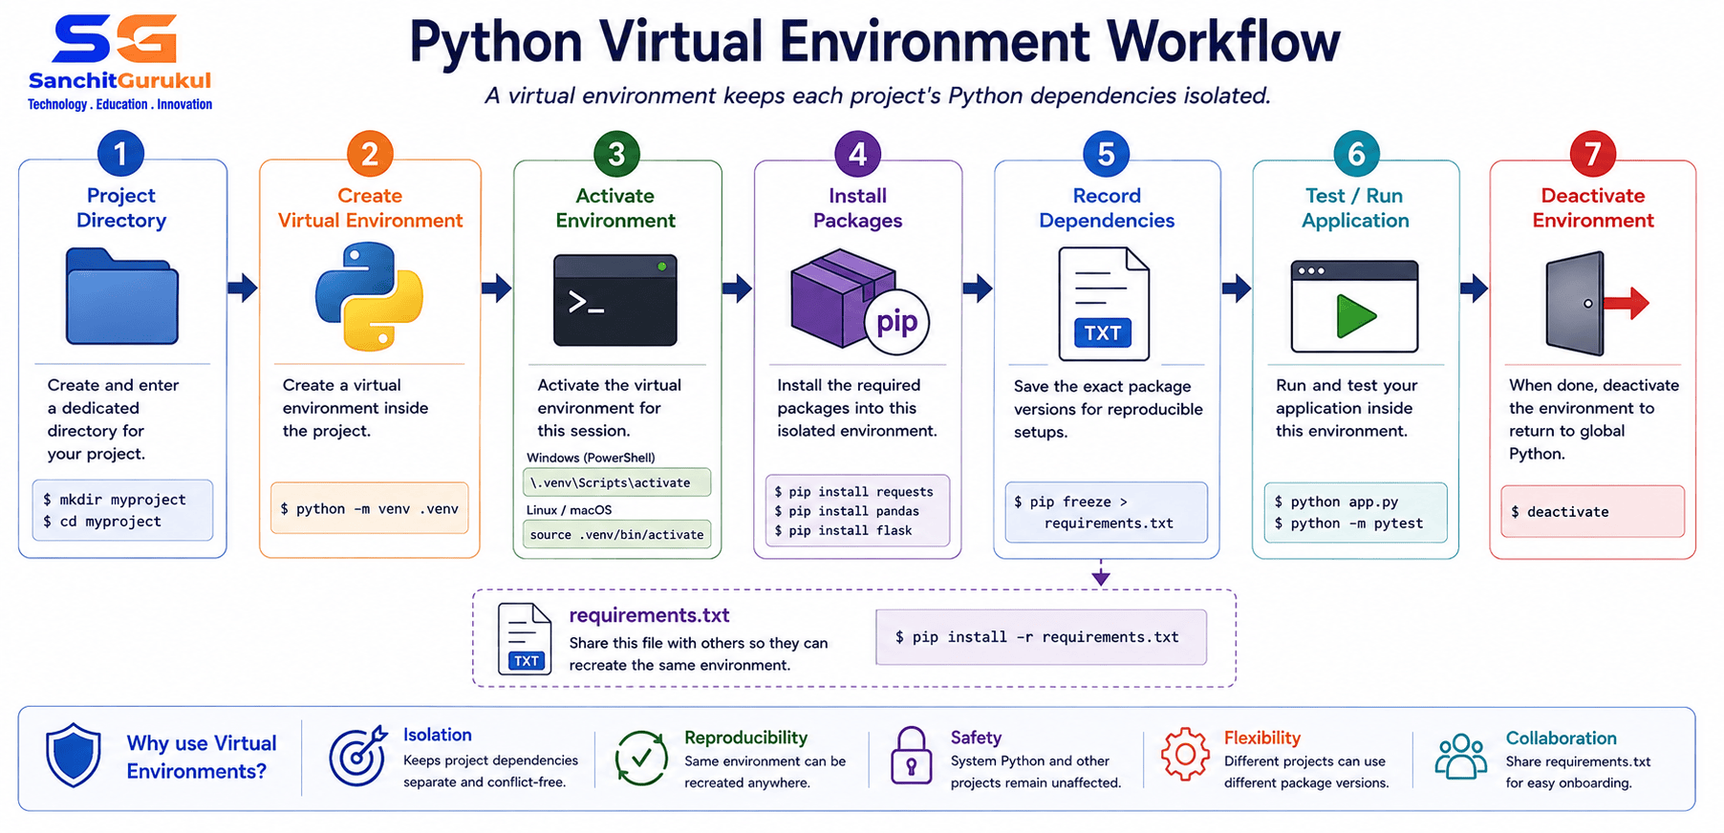
Task: Click the Reproducibility checkmark cycle icon
Action: [640, 758]
